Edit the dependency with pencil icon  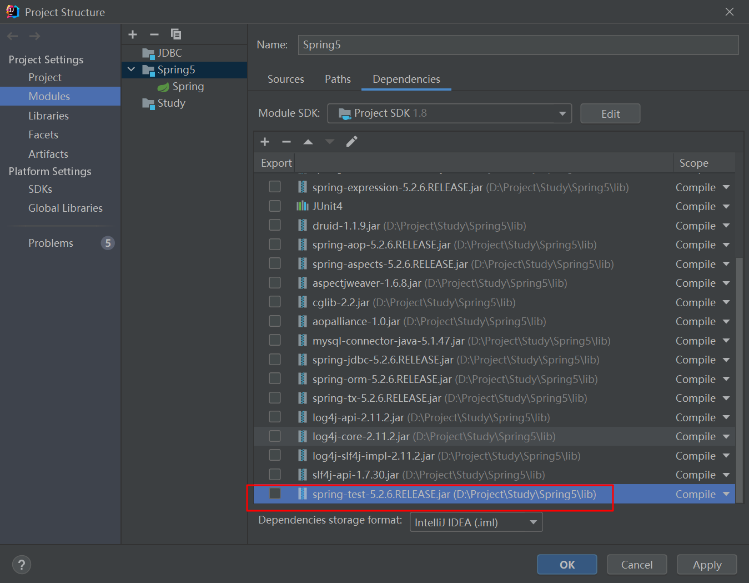351,142
